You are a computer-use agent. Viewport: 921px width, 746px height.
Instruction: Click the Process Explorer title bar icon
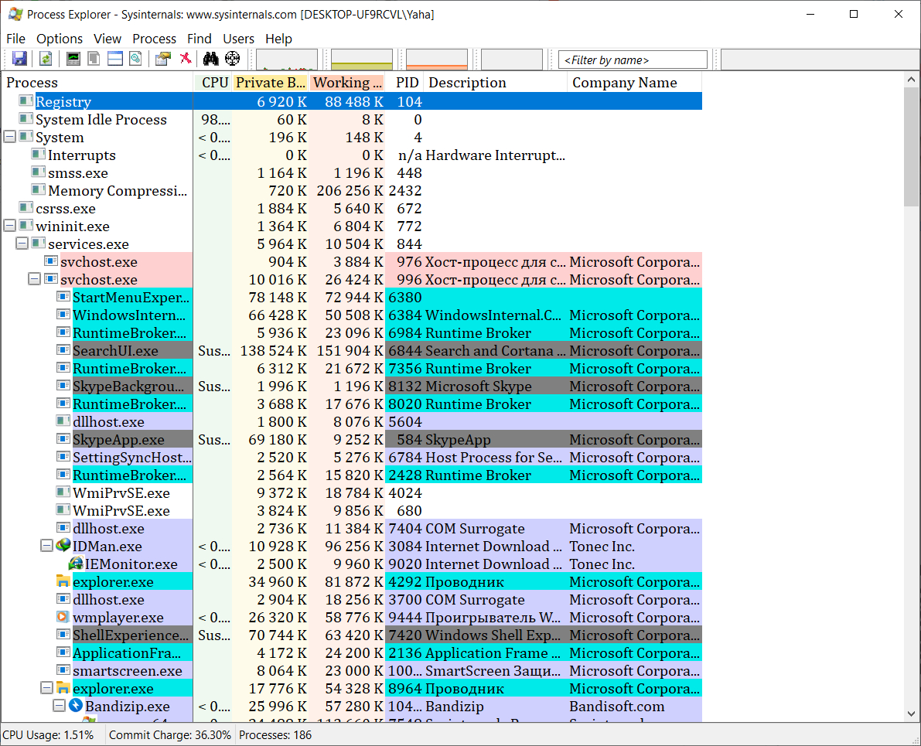tap(16, 14)
